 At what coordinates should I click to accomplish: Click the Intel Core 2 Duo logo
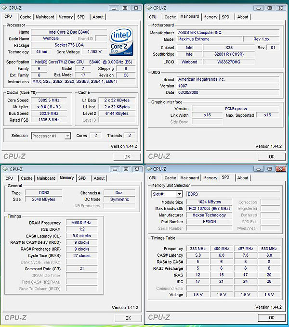(121, 42)
